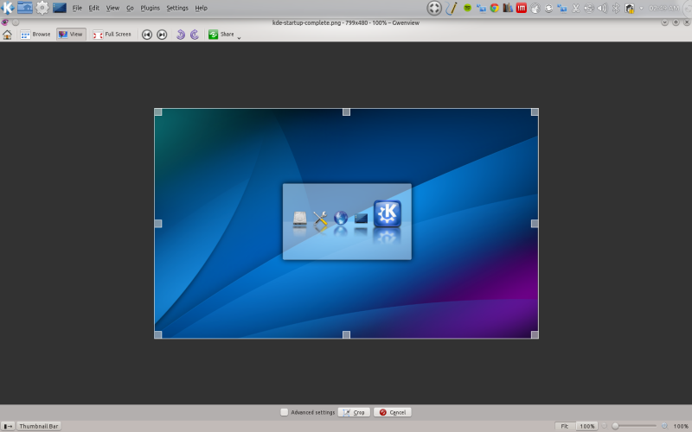The image size is (692, 432).
Task: Open the View menu
Action: tap(112, 8)
